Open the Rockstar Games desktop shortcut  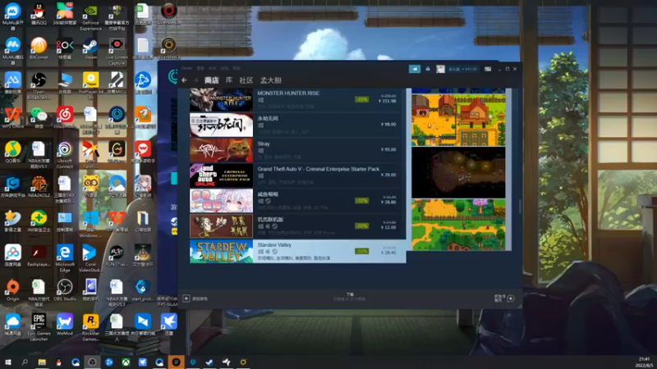pyautogui.click(x=90, y=327)
